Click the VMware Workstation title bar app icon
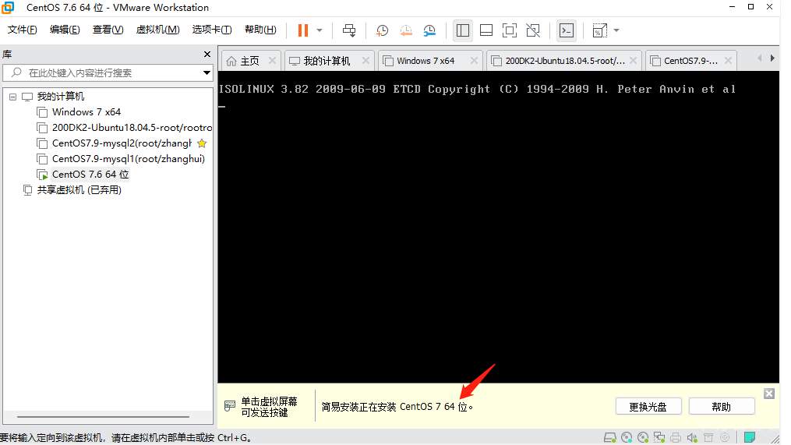The height and width of the screenshot is (445, 791). click(x=8, y=7)
